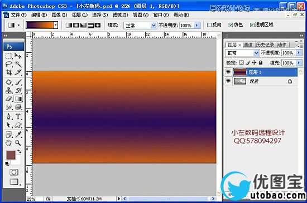Select the Zoom tool
The image size is (307, 203).
(18, 143)
